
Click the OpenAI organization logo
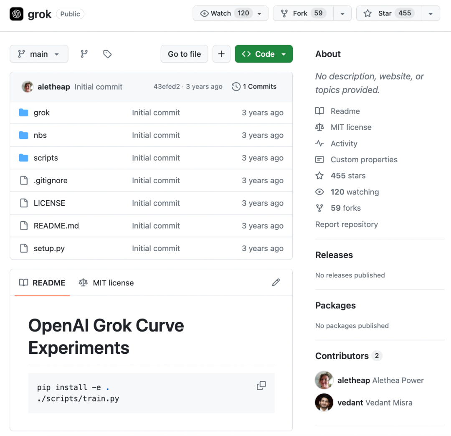tap(16, 14)
